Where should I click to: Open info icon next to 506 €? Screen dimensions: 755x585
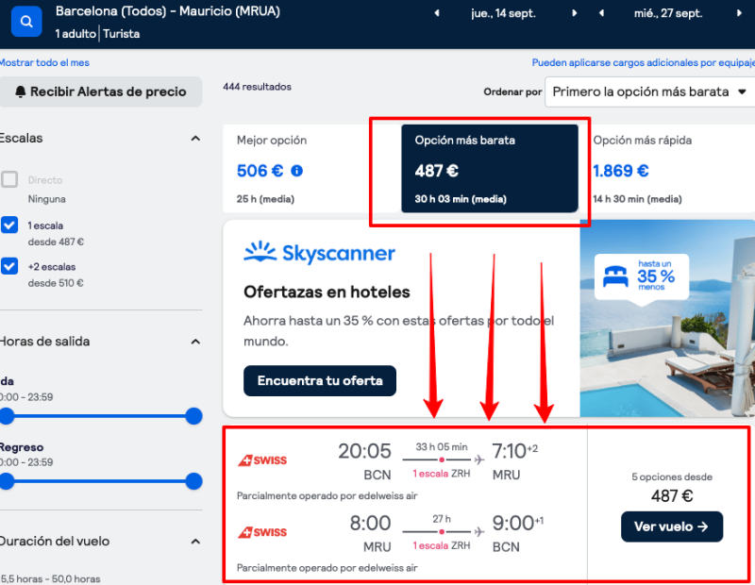click(x=296, y=171)
